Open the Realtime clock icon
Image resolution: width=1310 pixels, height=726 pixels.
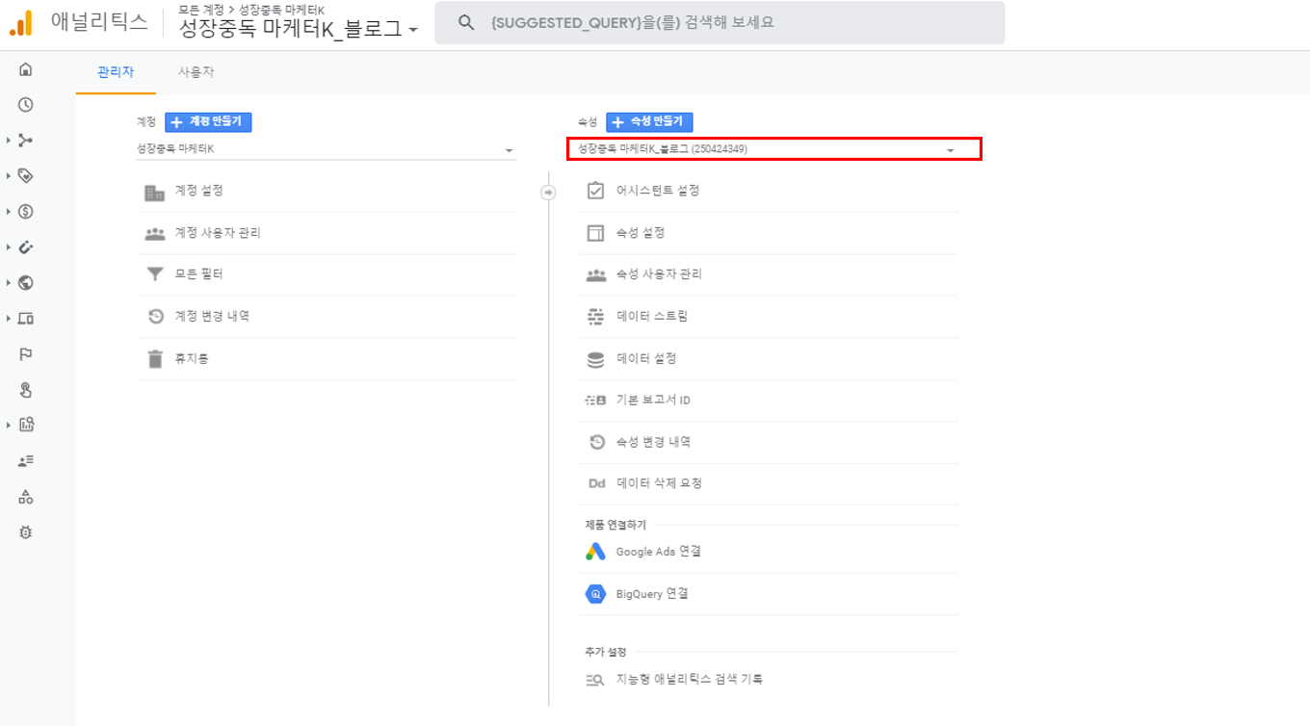pyautogui.click(x=26, y=105)
